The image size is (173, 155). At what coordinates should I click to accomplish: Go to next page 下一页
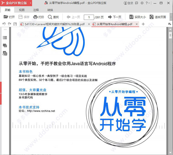[115, 17]
